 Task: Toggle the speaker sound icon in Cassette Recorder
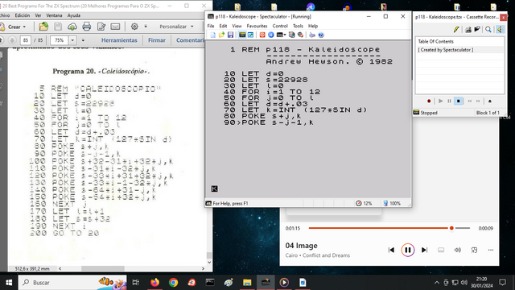[x=500, y=30]
